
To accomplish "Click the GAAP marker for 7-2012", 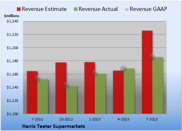I will point(37,79).
